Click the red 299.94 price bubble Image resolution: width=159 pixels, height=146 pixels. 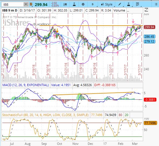150,27
